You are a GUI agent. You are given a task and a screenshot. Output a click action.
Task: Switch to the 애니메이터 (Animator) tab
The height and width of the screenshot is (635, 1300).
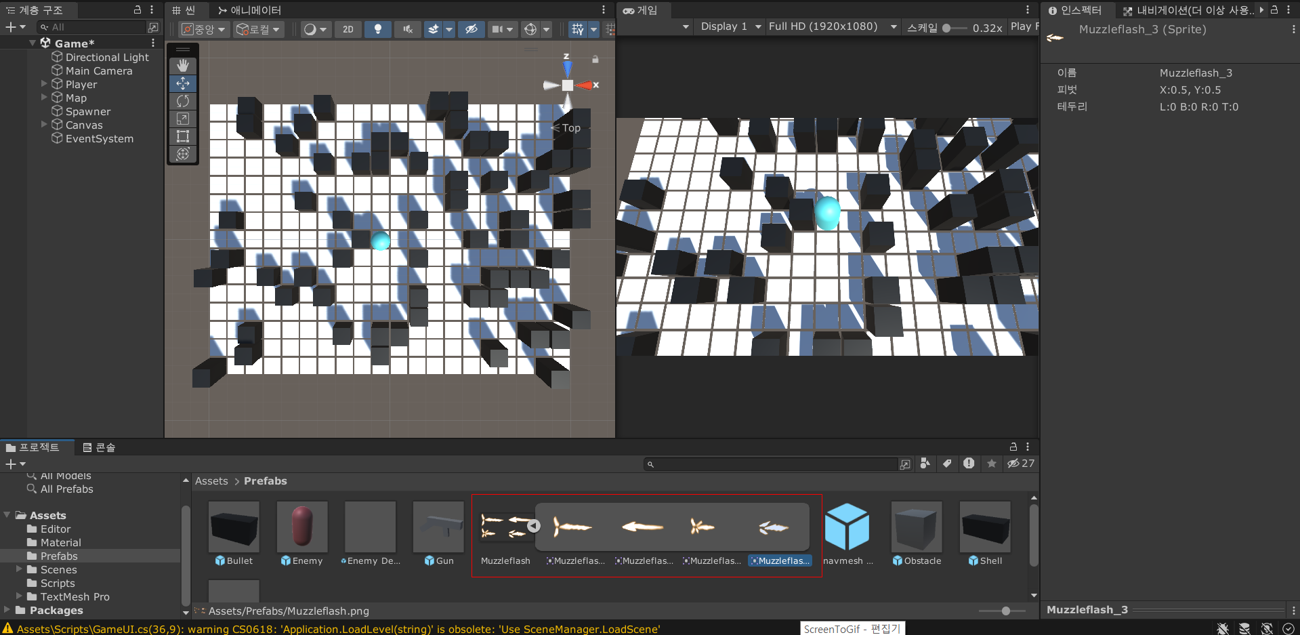[x=249, y=10]
